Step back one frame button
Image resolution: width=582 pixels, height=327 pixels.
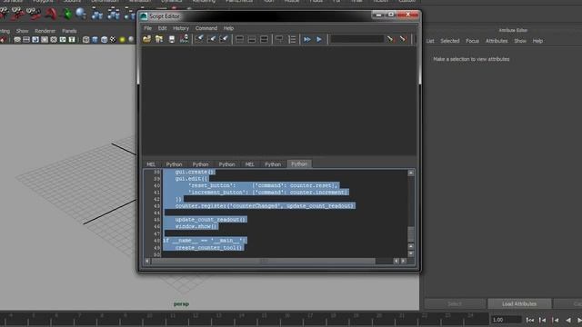coord(542,320)
